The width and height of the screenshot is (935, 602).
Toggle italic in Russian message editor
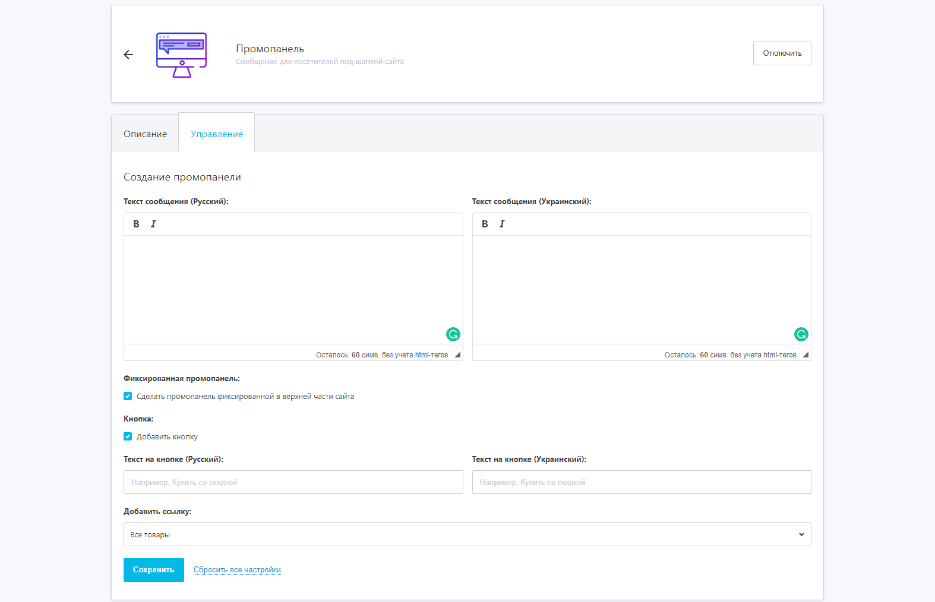(x=153, y=224)
